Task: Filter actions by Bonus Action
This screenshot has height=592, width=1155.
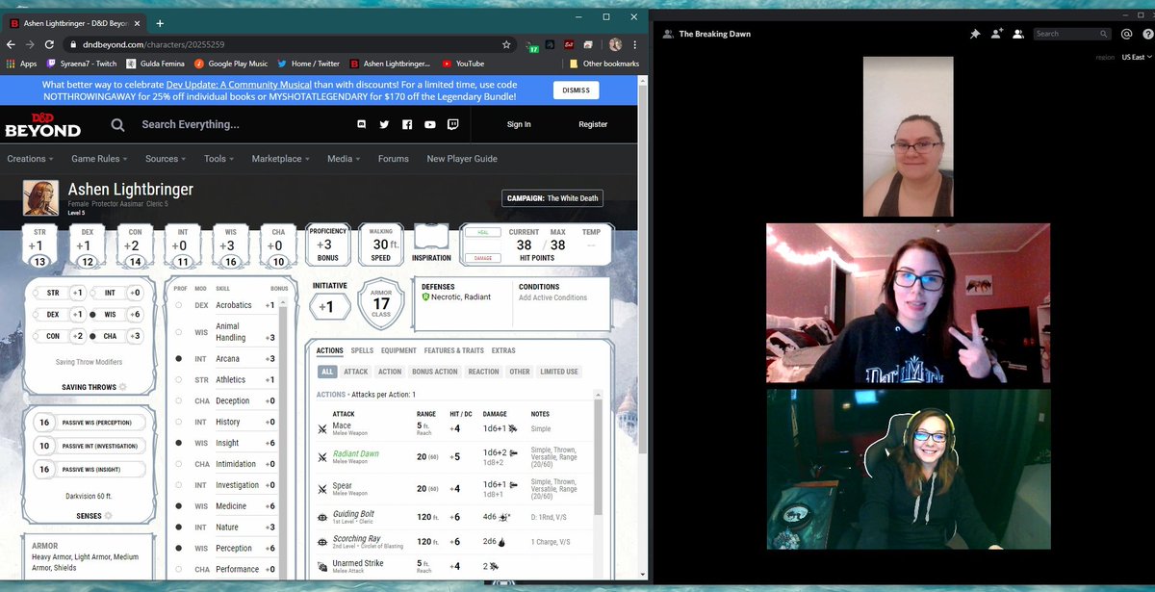Action: [434, 372]
